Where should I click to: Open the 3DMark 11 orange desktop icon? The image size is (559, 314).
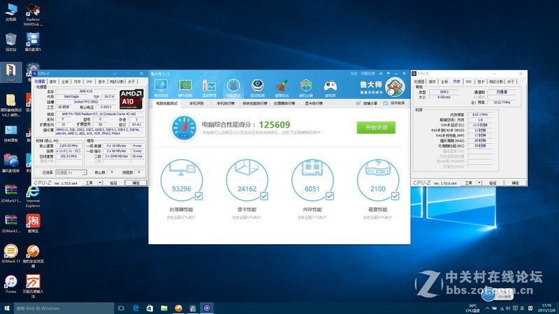10,254
